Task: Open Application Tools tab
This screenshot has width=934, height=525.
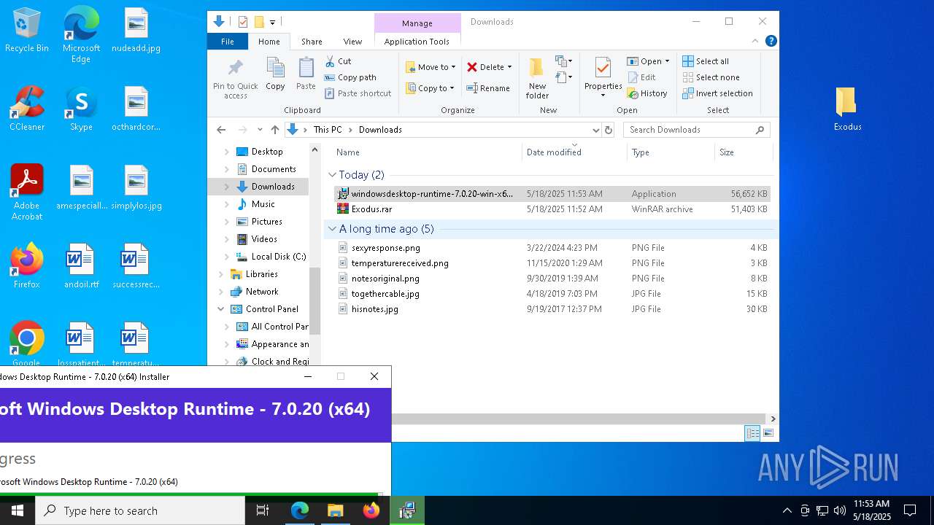Action: click(x=417, y=42)
